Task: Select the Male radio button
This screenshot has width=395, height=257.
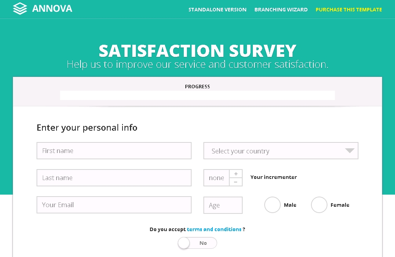Action: 272,205
